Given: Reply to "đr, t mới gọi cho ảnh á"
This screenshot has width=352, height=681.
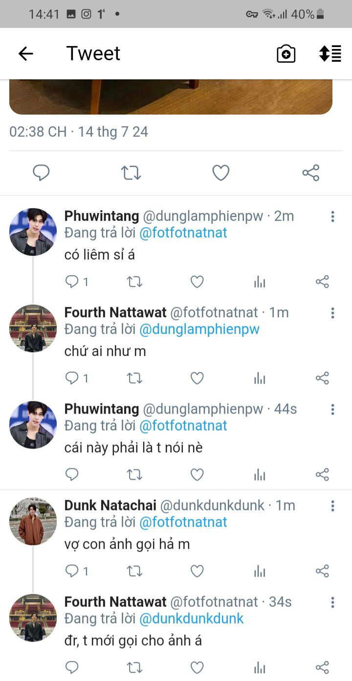Looking at the screenshot, I should 72,667.
